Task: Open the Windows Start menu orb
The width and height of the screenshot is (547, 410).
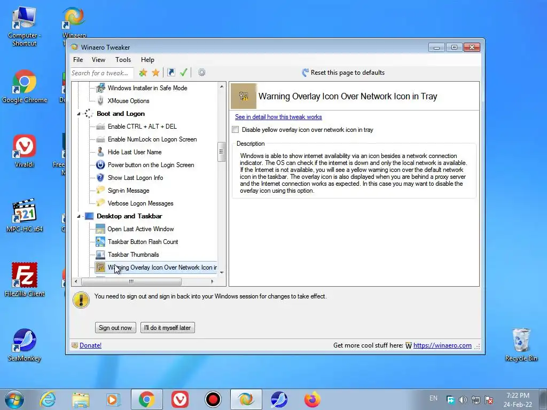Action: point(14,399)
